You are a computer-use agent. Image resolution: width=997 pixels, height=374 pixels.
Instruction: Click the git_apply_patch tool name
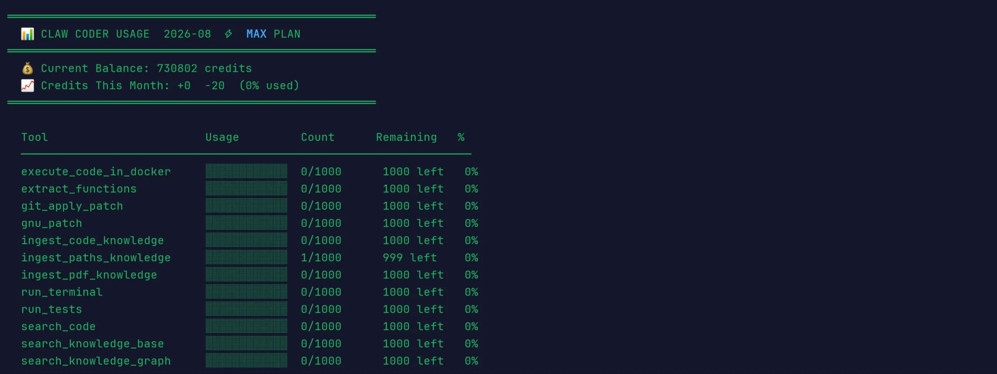click(x=72, y=206)
